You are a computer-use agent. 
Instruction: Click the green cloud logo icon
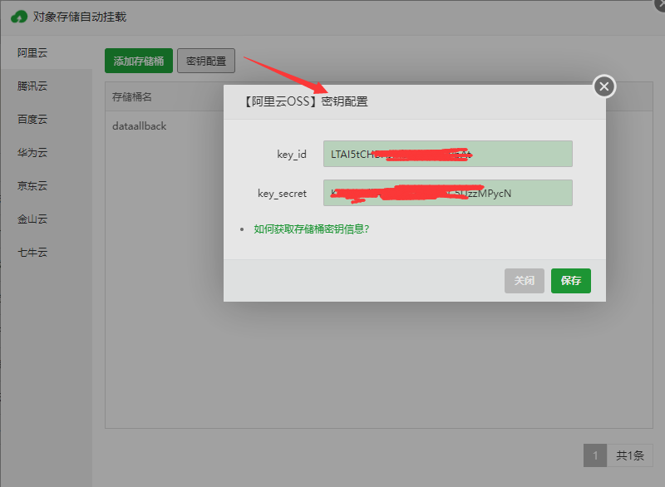point(19,17)
